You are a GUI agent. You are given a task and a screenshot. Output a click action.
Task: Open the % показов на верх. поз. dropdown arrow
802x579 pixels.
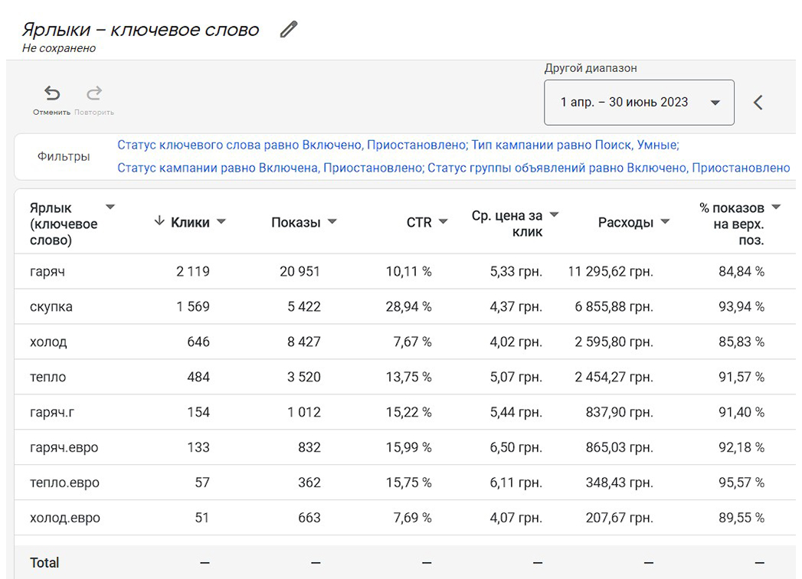(776, 207)
